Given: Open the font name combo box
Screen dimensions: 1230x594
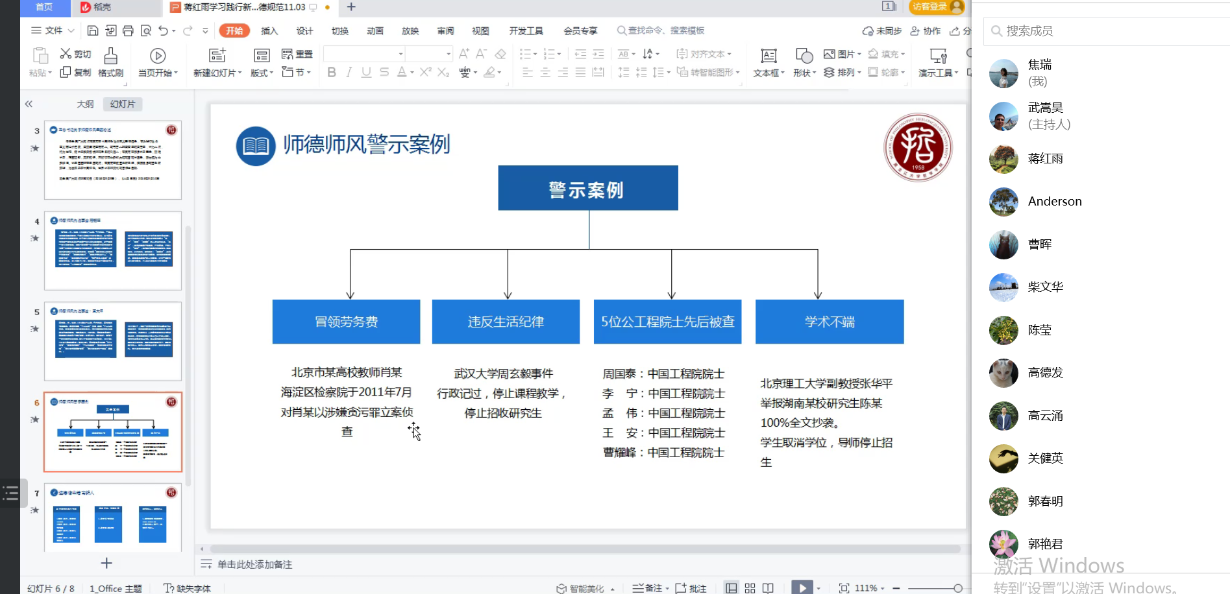Looking at the screenshot, I should tap(365, 54).
